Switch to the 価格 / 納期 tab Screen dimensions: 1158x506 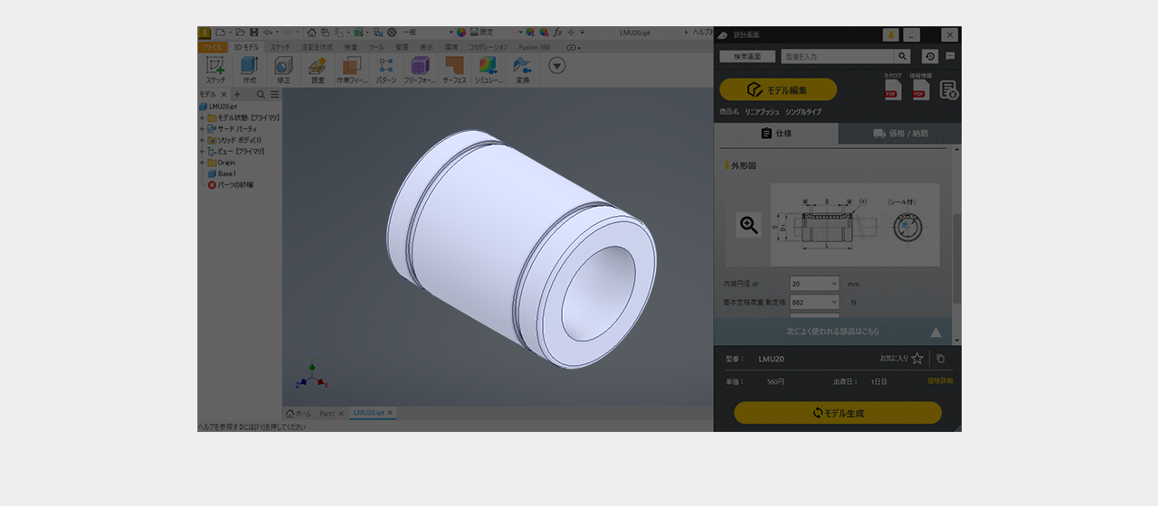899,134
